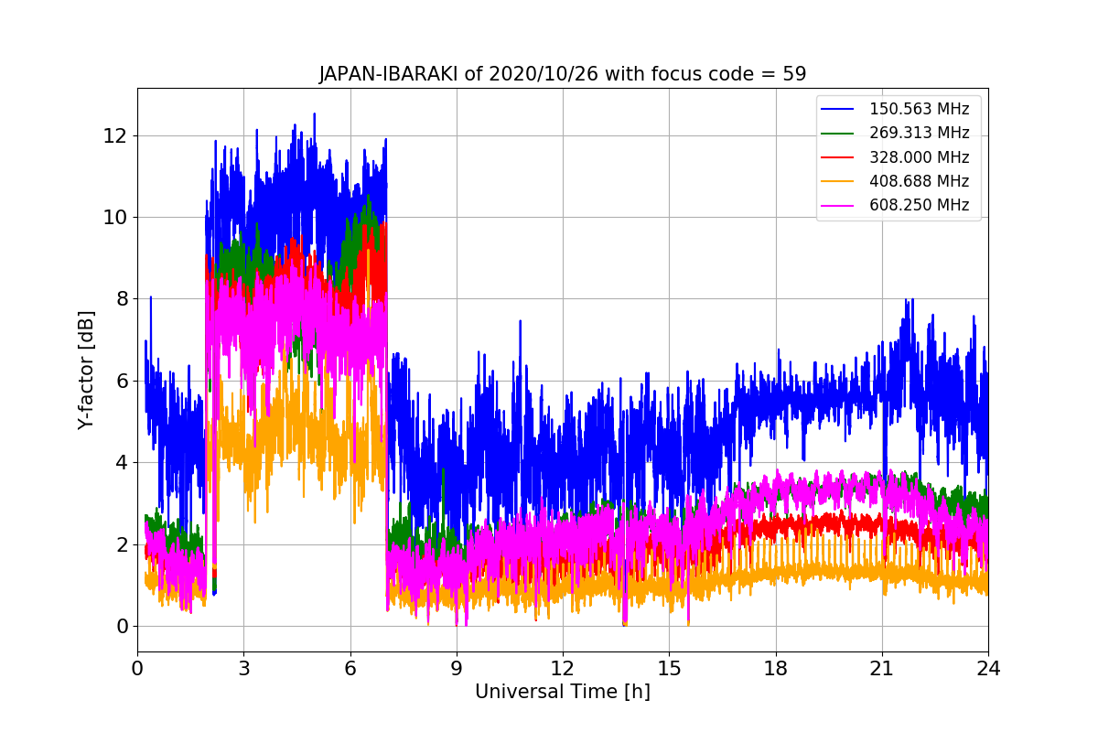Select the 328.000 MHz legend label

[920, 157]
